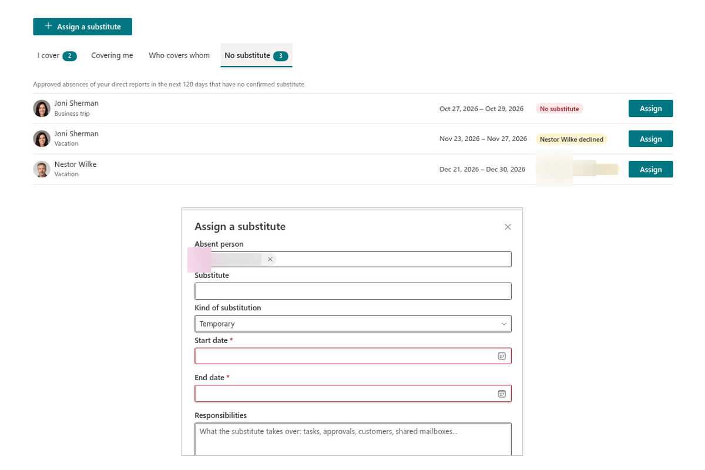This screenshot has width=705, height=470.
Task: Focus the Substitute input field
Action: click(353, 291)
